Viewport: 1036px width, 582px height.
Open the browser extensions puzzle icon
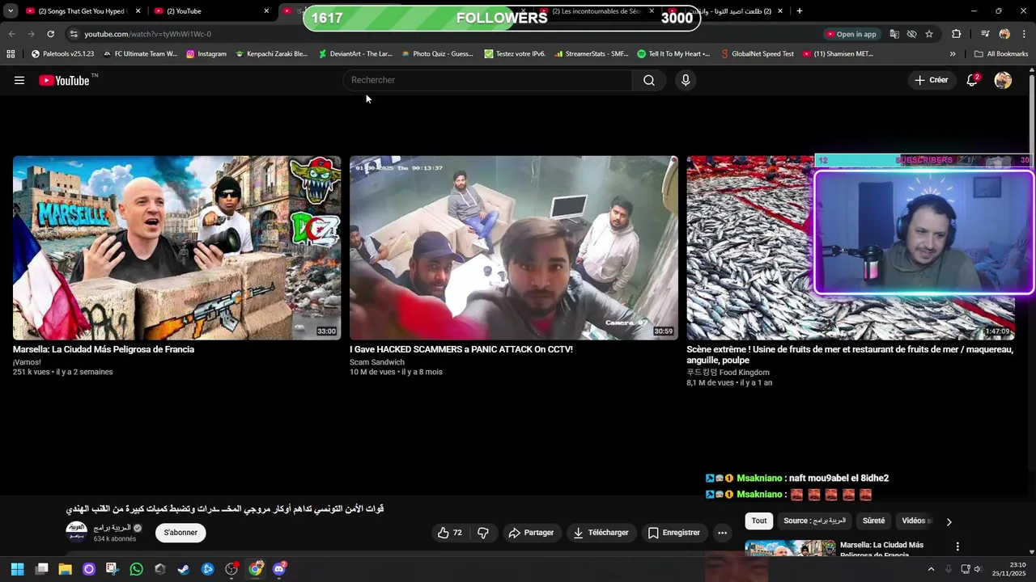(x=957, y=34)
